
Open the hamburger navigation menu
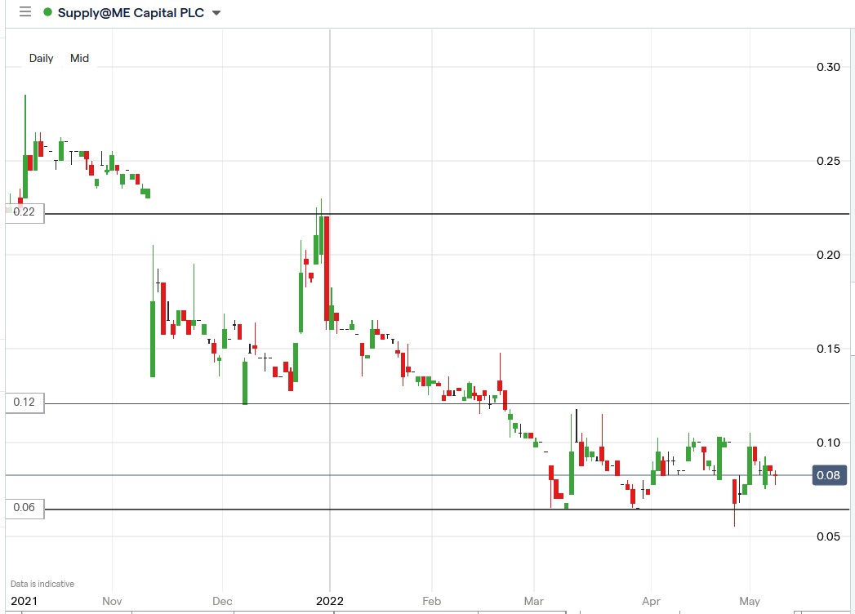point(24,12)
